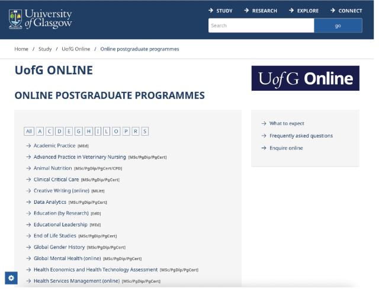The image size is (379, 291).
Task: Click the arrow icon beside Clinical Critical Care
Action: click(28, 180)
